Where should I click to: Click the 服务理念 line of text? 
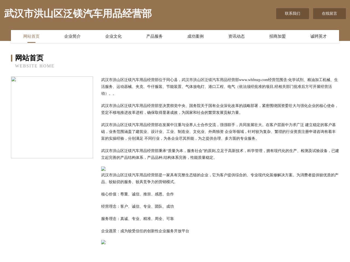tap(138, 219)
